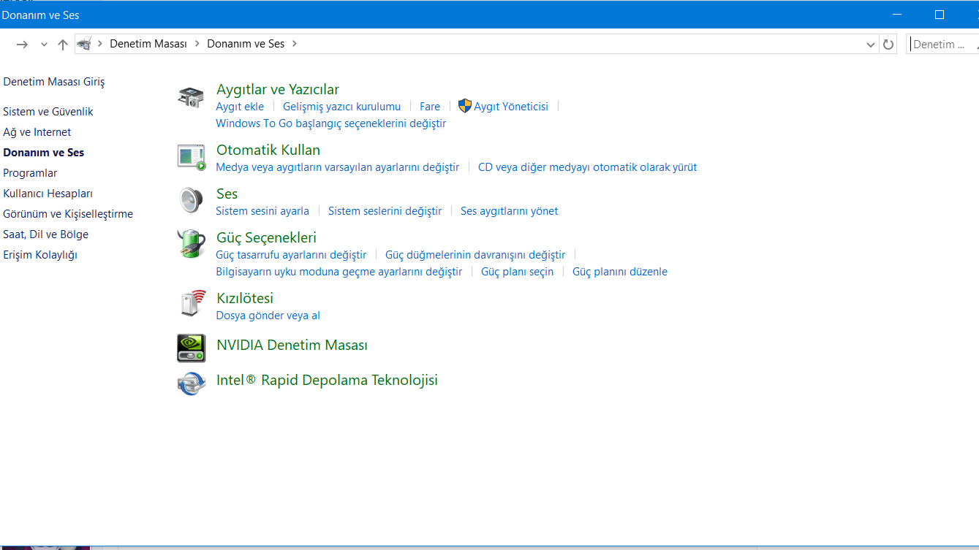The width and height of the screenshot is (979, 550).
Task: Go forward with the navigation arrow
Action: (x=22, y=45)
